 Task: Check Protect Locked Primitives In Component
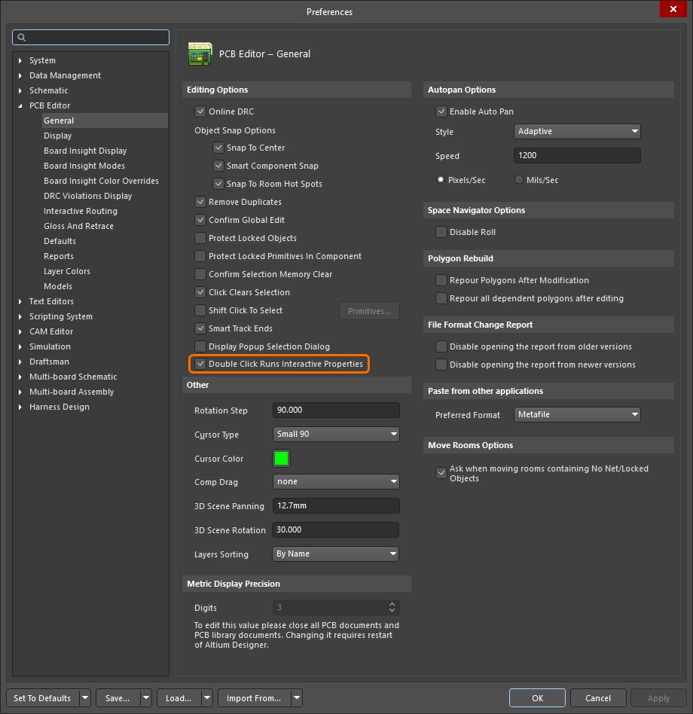coord(200,256)
